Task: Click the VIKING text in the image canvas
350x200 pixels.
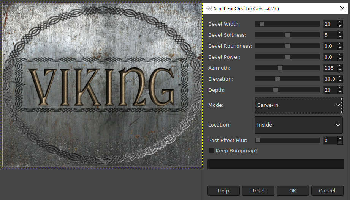Action: click(x=101, y=87)
